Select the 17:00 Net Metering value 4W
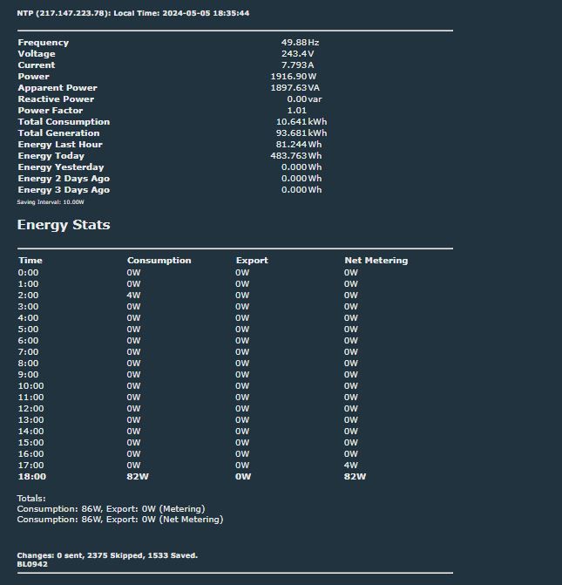This screenshot has height=585, width=562. click(x=351, y=466)
